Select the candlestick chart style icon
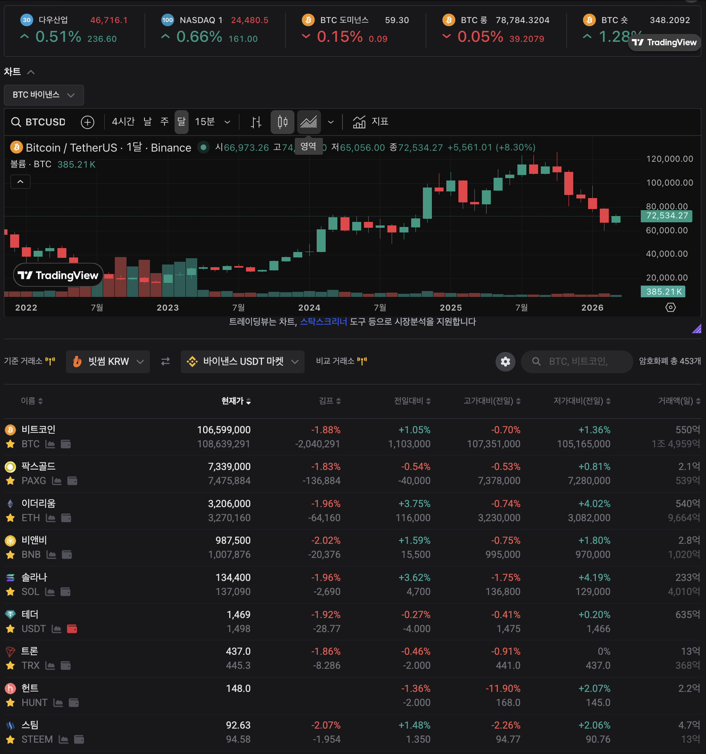Image resolution: width=706 pixels, height=754 pixels. point(282,122)
